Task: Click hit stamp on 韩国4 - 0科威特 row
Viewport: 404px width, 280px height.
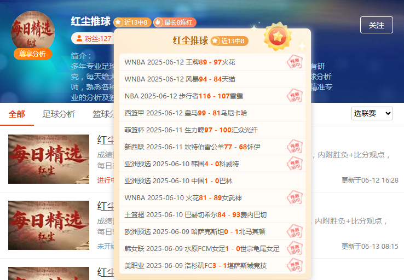Action: tap(295, 164)
